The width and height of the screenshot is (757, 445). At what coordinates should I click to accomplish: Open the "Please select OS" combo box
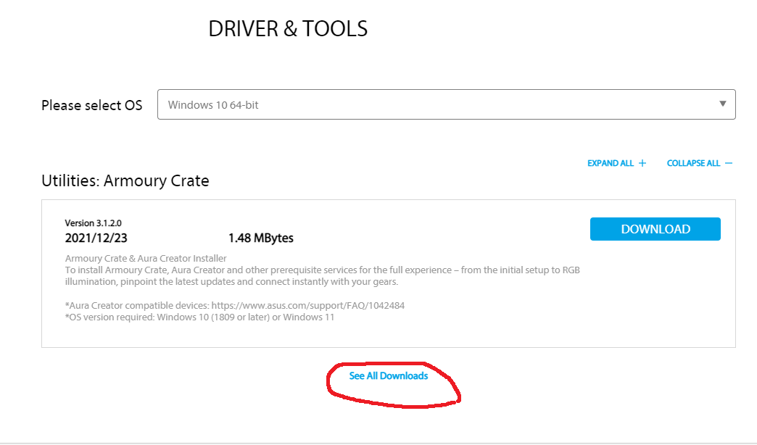[446, 104]
